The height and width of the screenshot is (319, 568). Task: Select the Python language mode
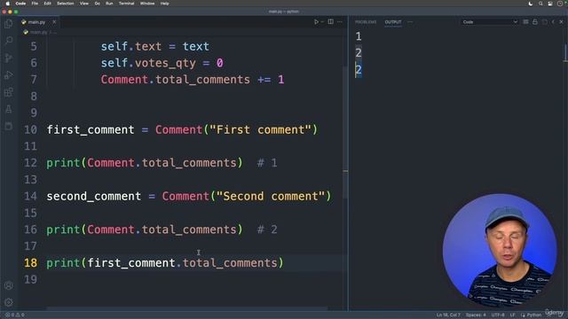(x=534, y=315)
